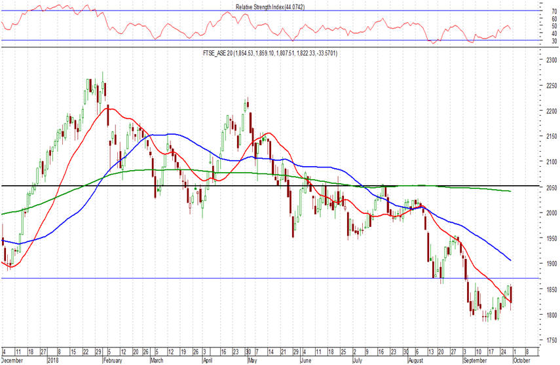Click the 70 value on RSI axis

(554, 12)
